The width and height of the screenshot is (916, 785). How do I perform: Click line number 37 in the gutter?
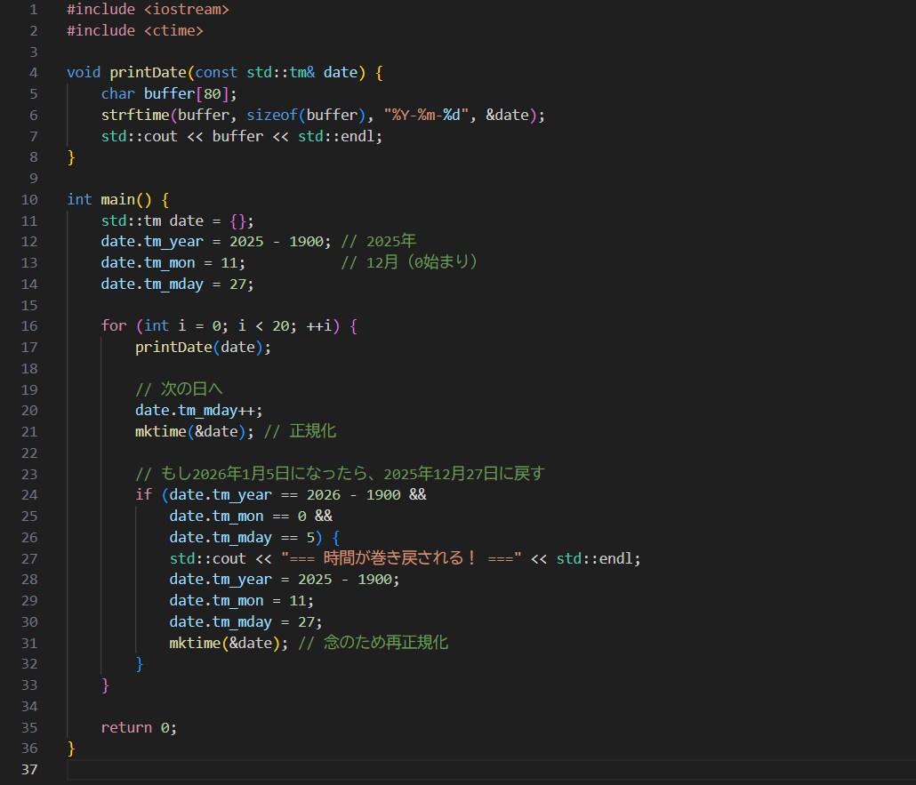[29, 769]
